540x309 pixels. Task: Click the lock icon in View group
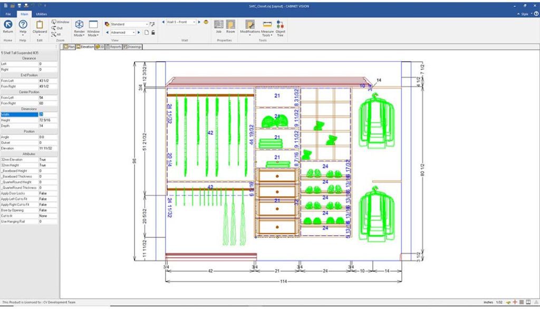click(x=153, y=33)
